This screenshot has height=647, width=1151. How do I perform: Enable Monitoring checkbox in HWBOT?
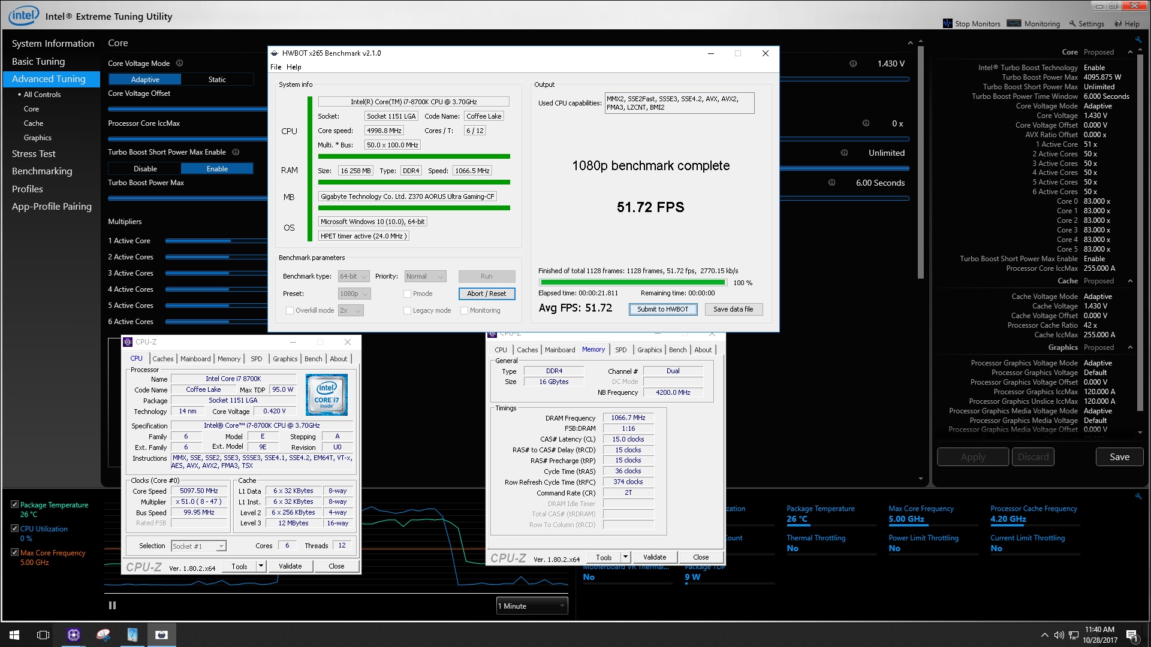coord(464,310)
